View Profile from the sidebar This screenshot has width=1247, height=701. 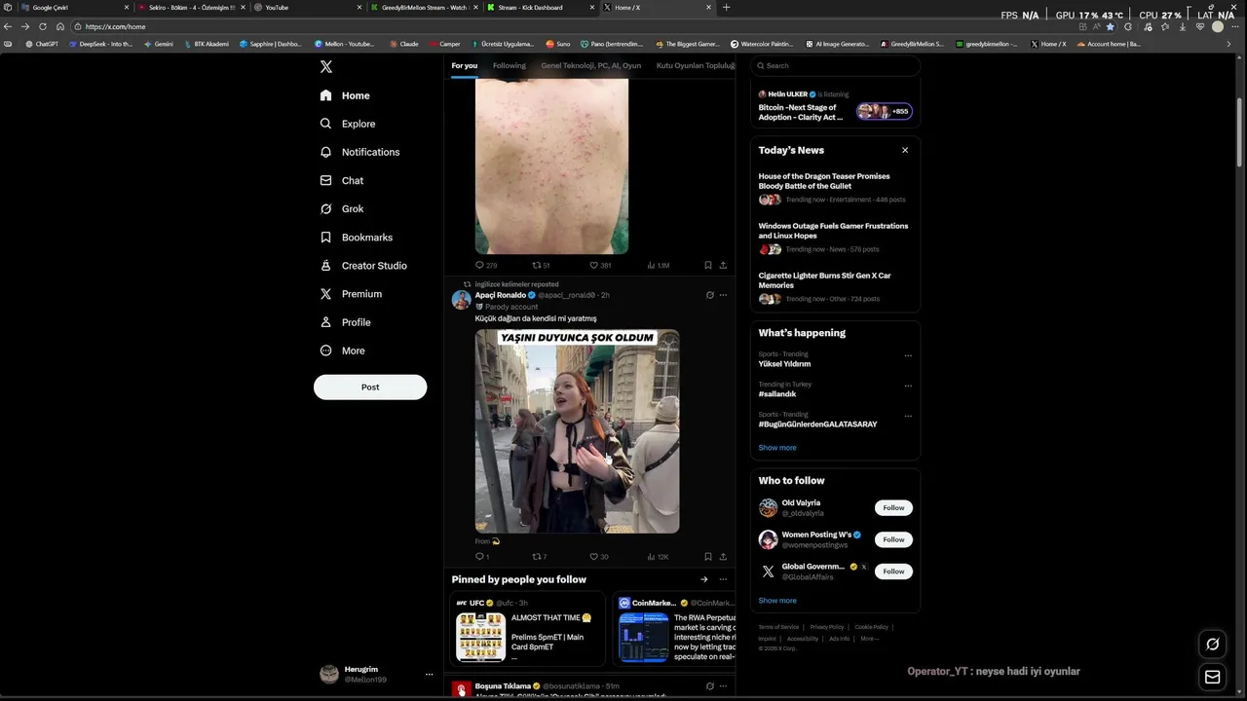coord(346,322)
